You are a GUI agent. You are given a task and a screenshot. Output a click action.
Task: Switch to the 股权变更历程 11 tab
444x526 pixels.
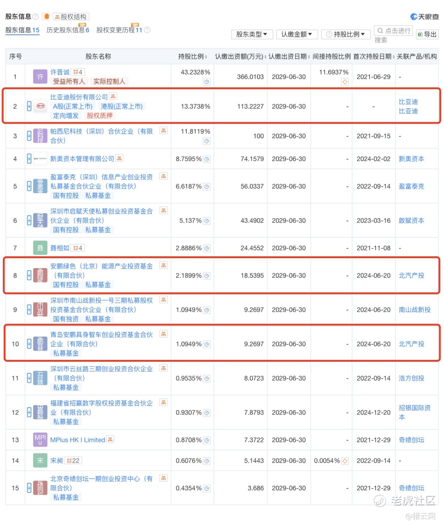[x=119, y=30]
